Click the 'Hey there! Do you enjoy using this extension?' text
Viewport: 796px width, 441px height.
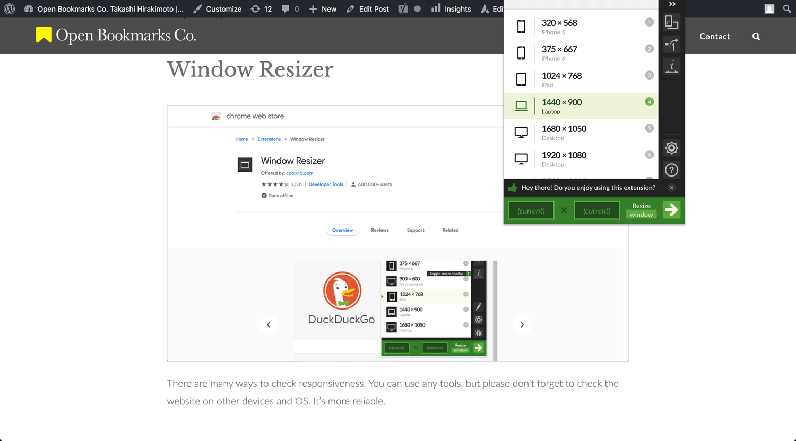coord(588,188)
